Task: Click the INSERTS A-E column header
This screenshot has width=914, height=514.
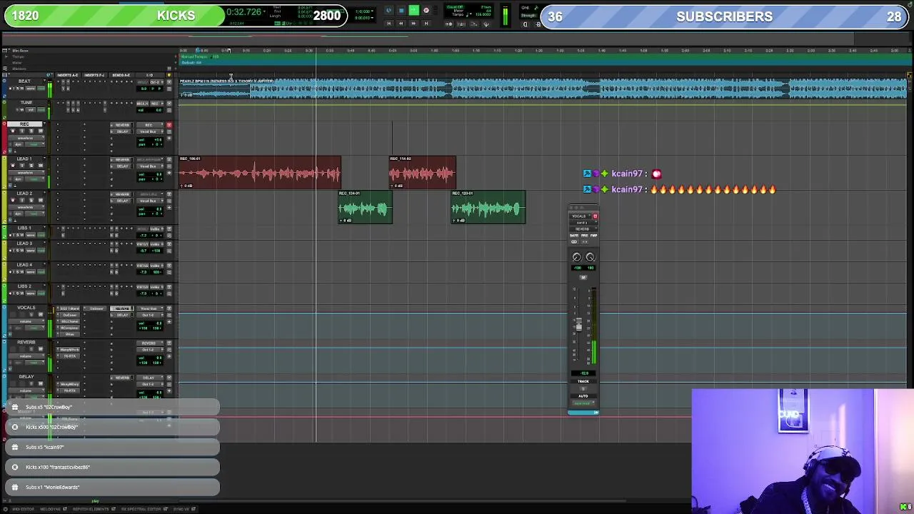Action: point(68,75)
